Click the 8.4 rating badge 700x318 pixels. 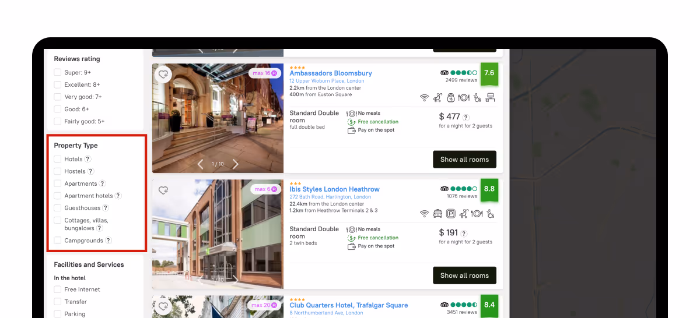489,305
